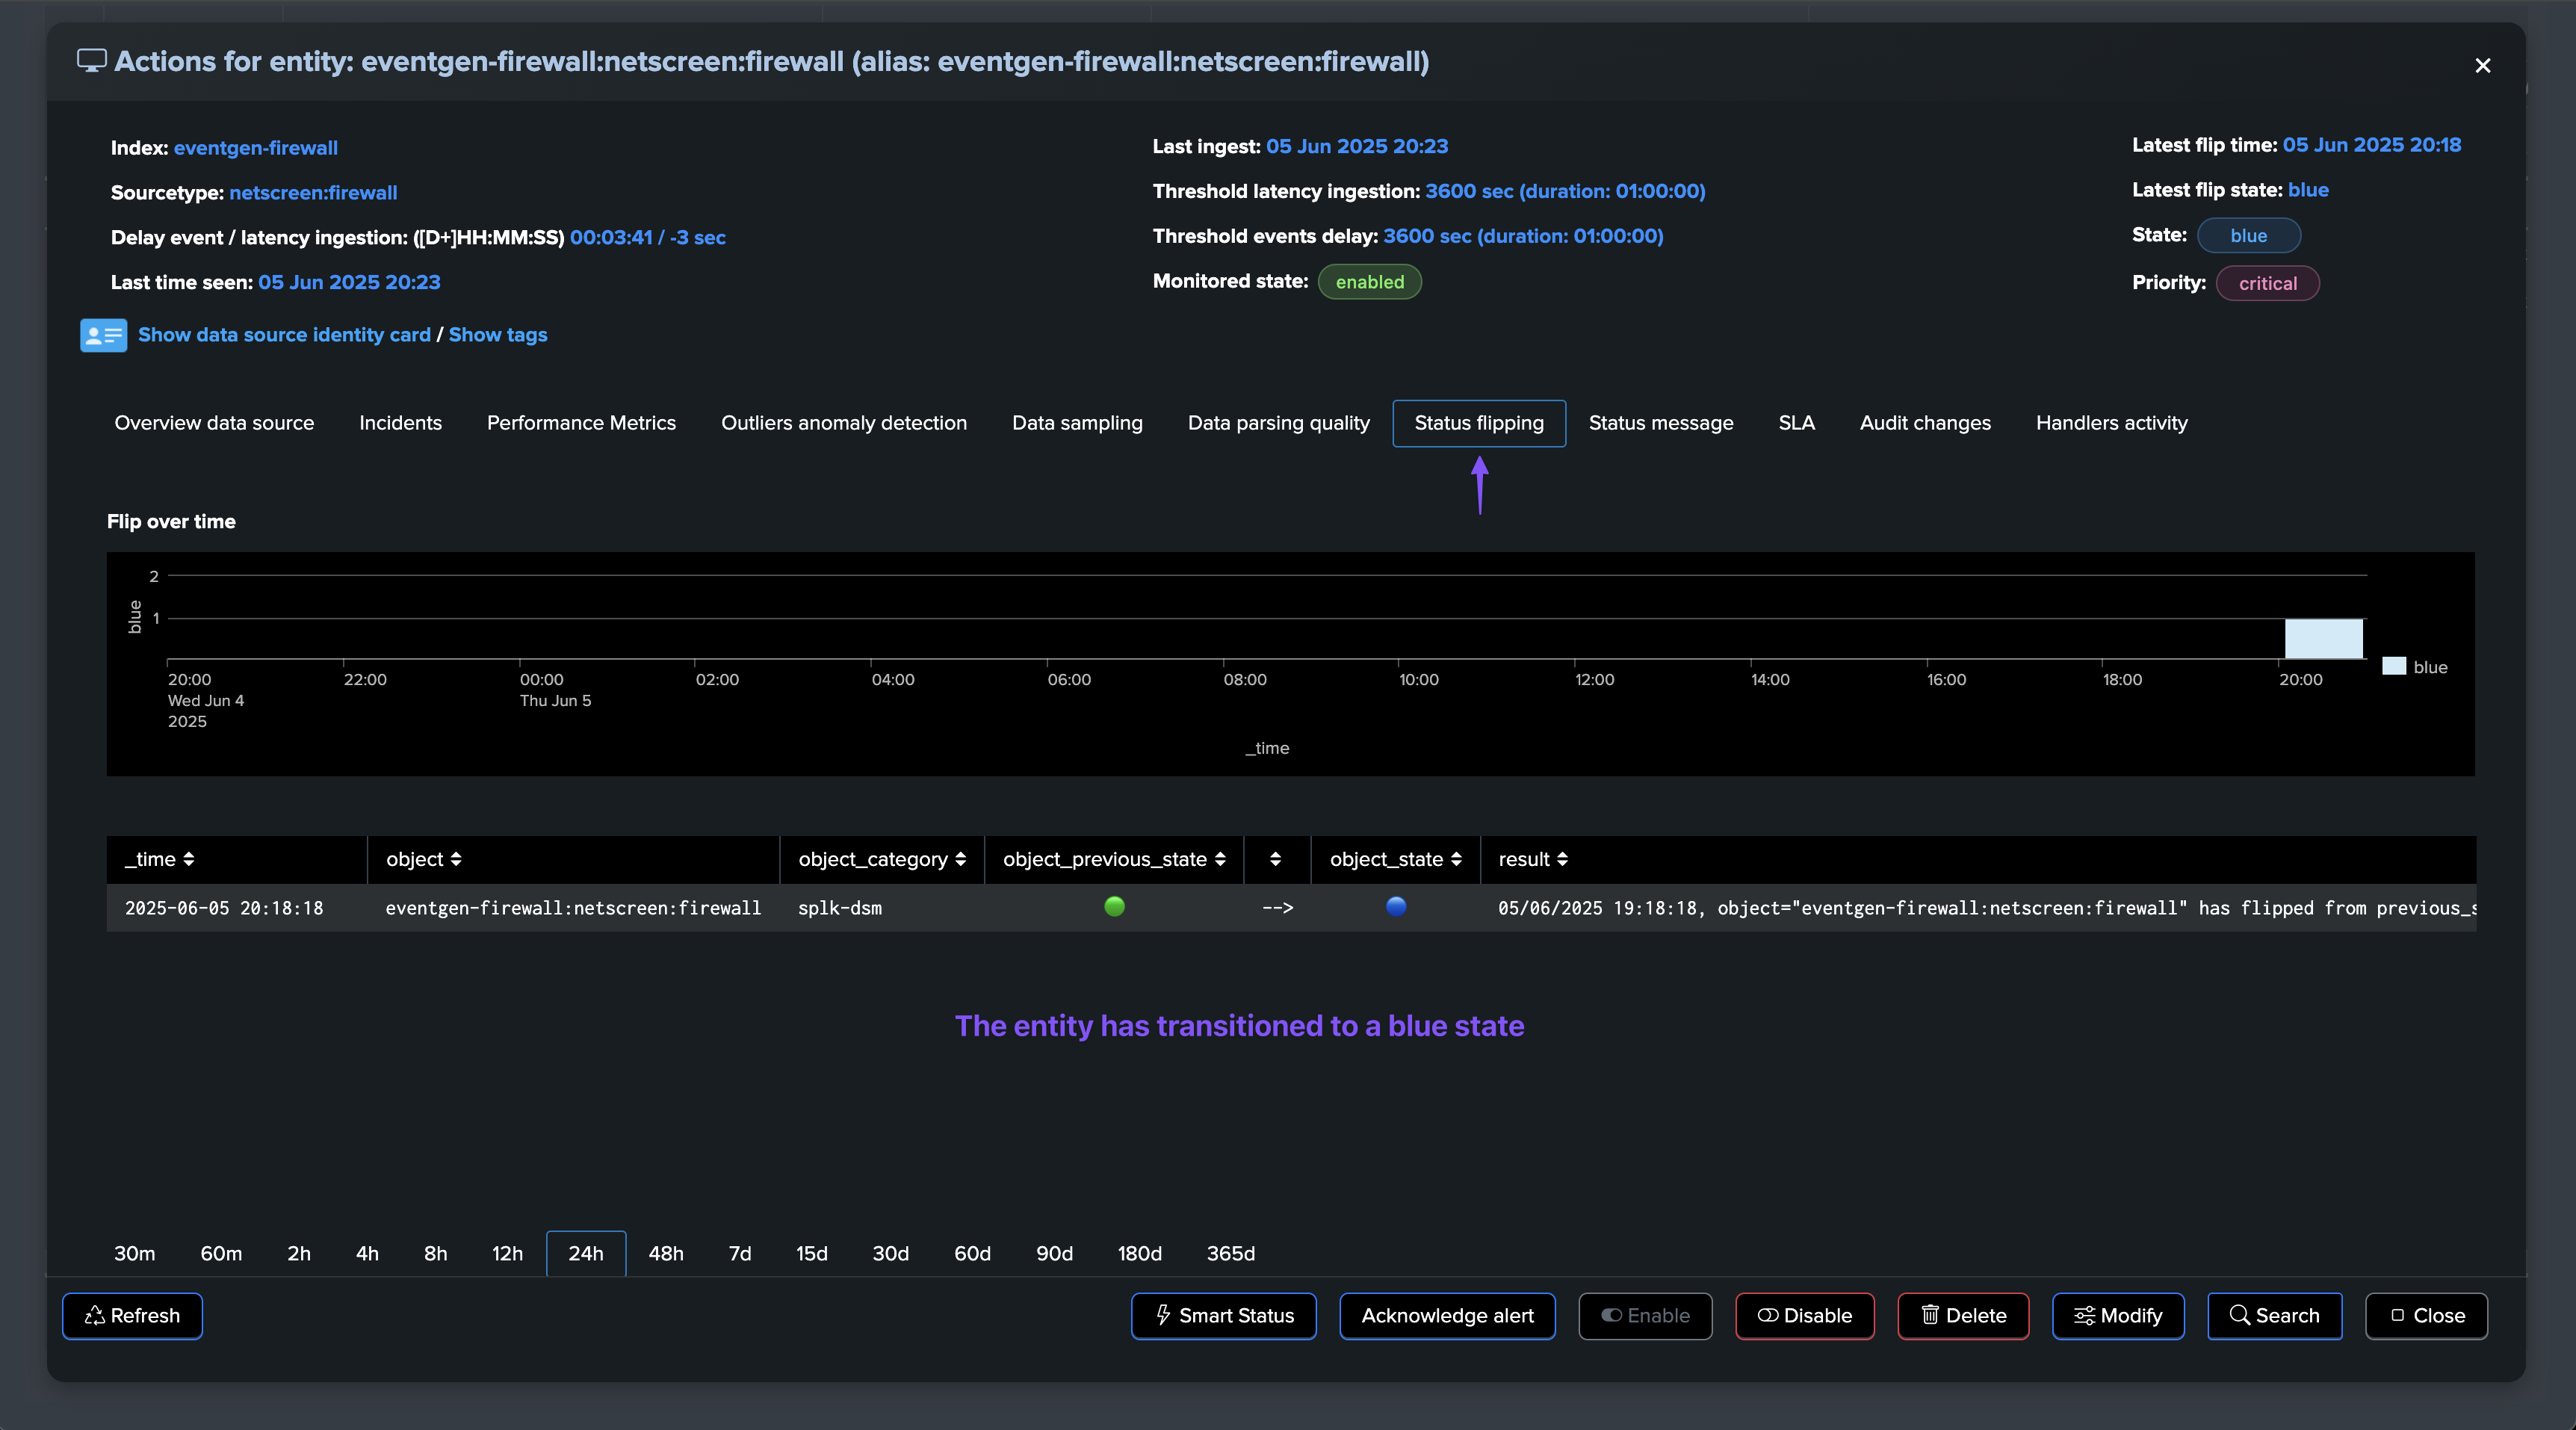The height and width of the screenshot is (1430, 2576).
Task: Click the Acknowledge alert button
Action: pos(1447,1315)
